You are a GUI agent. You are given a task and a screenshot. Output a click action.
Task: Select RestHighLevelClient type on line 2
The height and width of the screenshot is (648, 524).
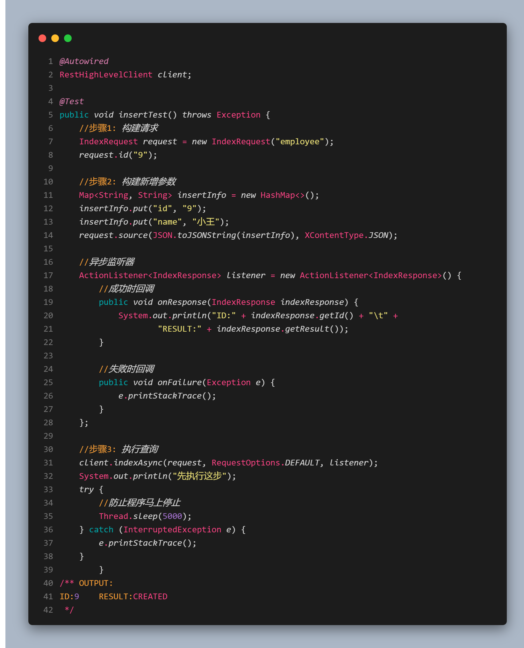(x=106, y=75)
